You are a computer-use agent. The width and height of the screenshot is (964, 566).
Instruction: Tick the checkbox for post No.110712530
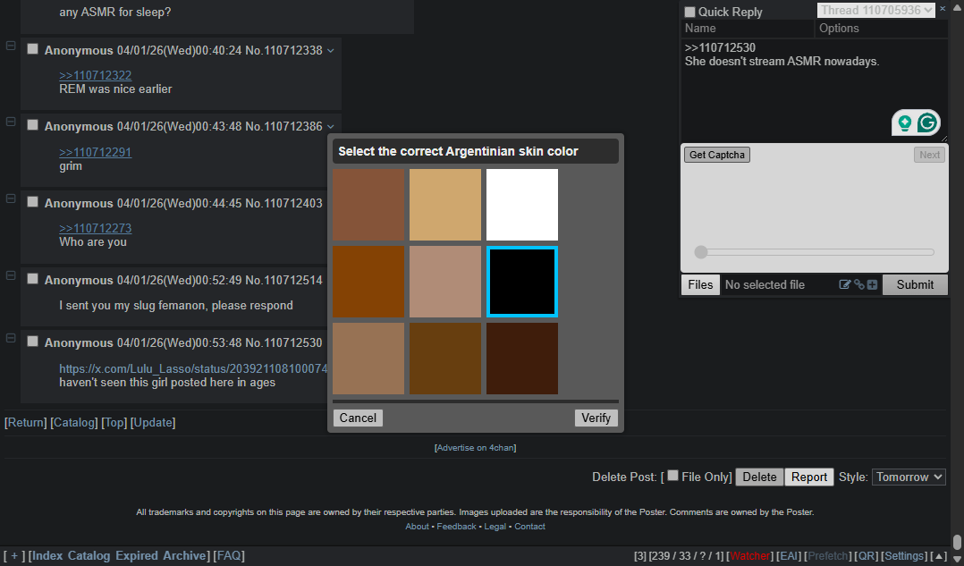coord(32,342)
